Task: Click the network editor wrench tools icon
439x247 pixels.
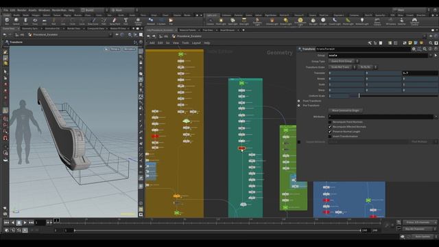Action: [370, 43]
